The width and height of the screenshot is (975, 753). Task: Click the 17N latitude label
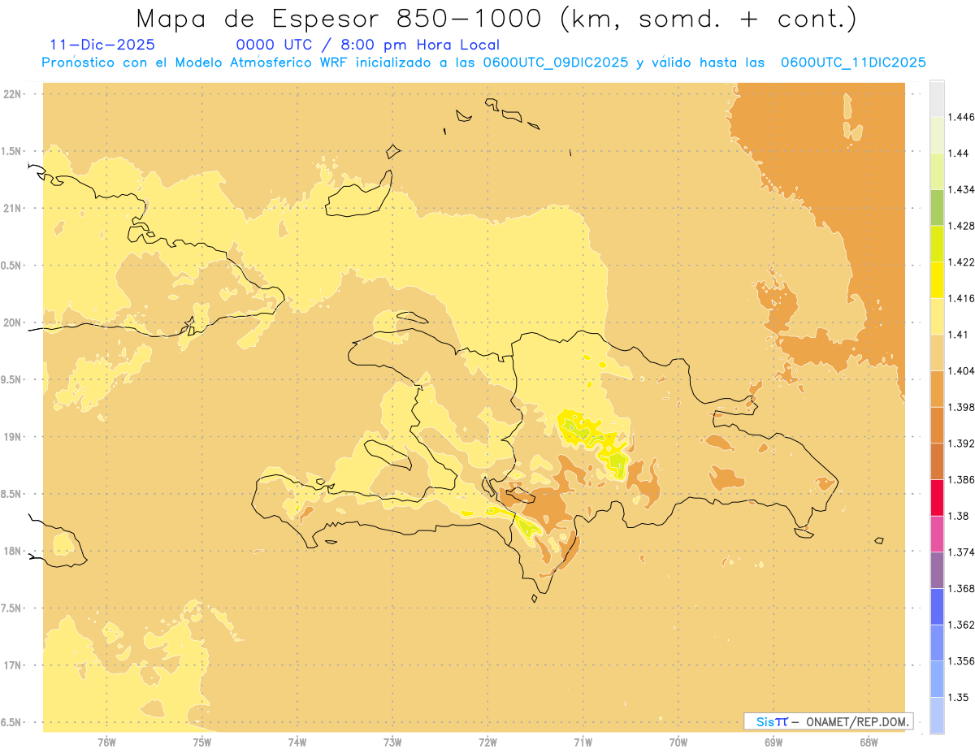pyautogui.click(x=12, y=665)
